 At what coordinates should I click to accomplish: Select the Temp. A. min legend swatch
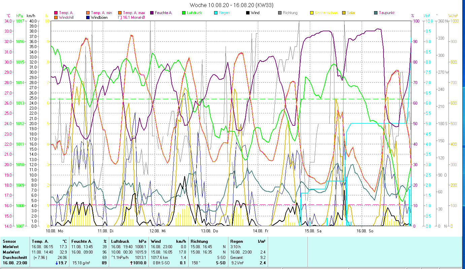(88, 13)
